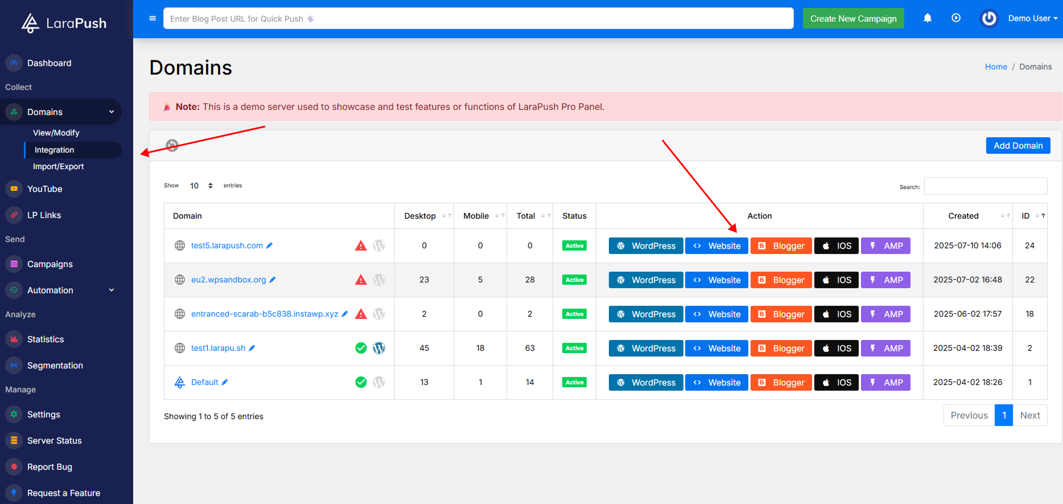Viewport: 1063px width, 504px height.
Task: Open the notifications bell icon
Action: point(928,18)
